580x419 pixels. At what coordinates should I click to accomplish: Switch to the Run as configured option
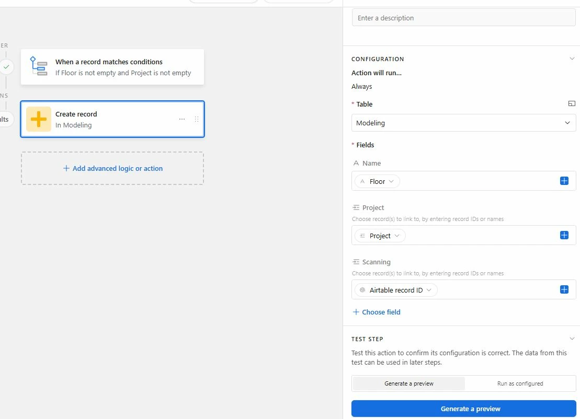tap(520, 383)
